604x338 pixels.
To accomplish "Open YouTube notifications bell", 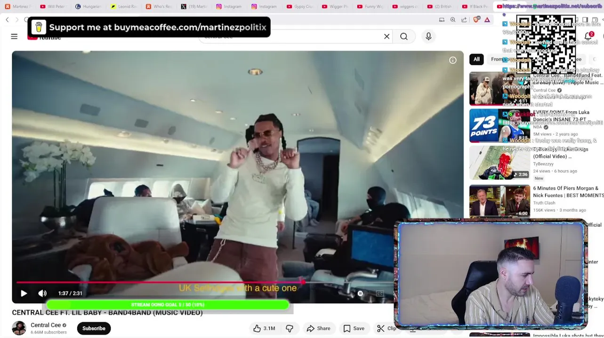I will click(588, 37).
